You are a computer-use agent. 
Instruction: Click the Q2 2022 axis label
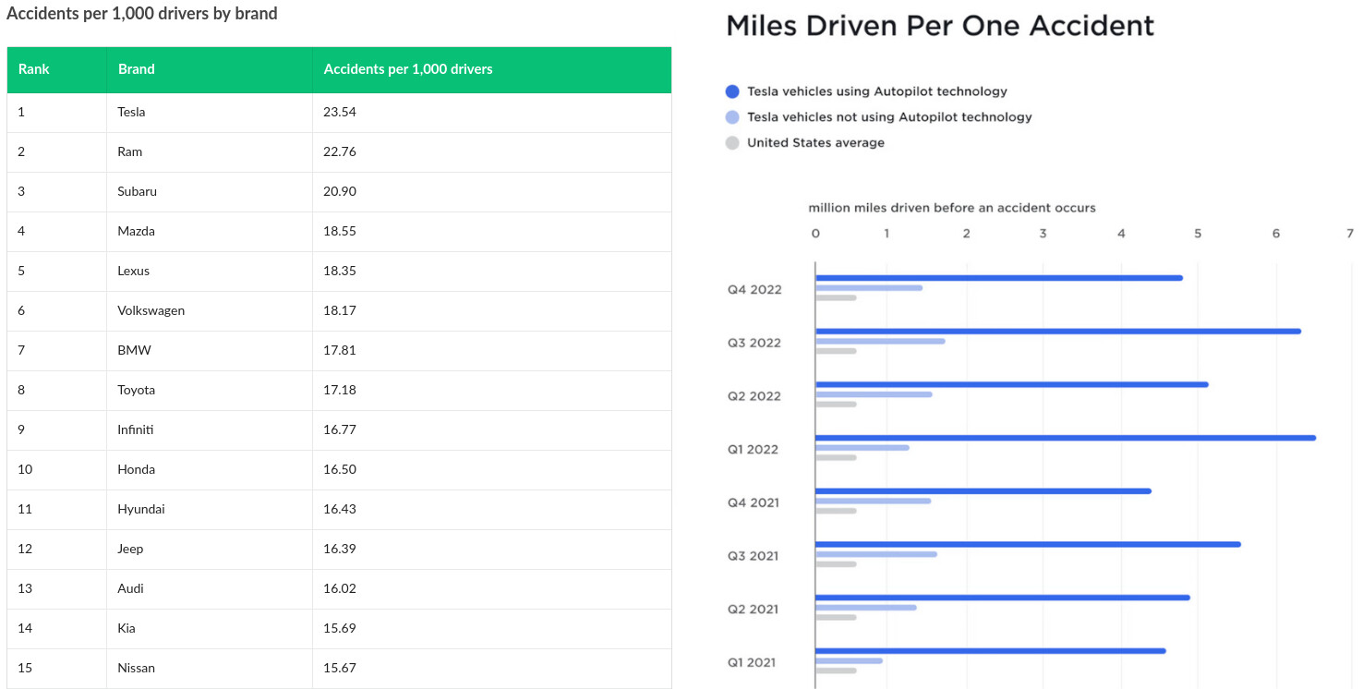pos(754,396)
